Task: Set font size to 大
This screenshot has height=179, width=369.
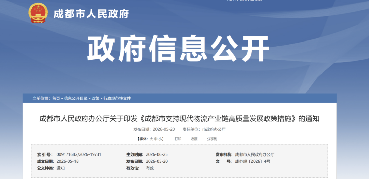Action: pos(151,139)
